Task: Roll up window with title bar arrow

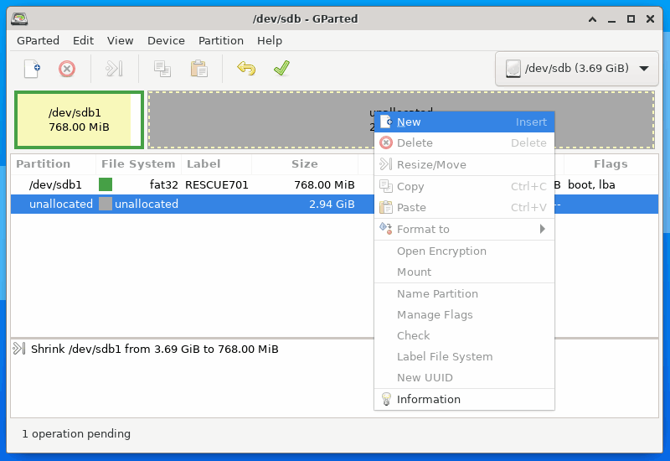Action: tap(592, 19)
